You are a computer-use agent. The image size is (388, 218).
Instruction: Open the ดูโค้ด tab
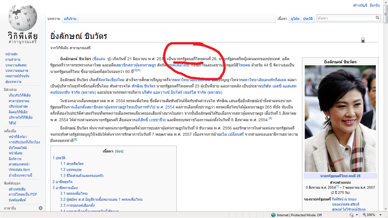[295, 18]
